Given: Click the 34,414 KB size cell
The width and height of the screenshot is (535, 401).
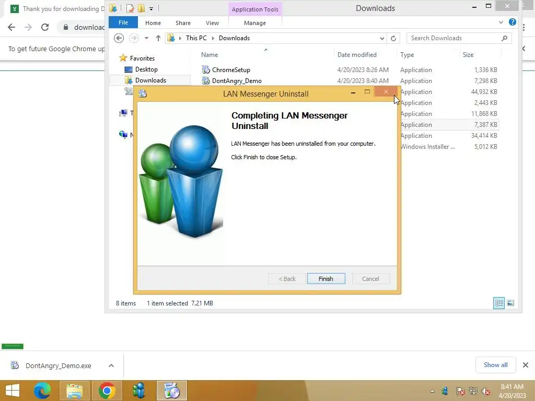Looking at the screenshot, I should pyautogui.click(x=484, y=136).
